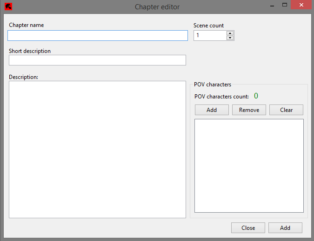314x241 pixels.
Task: Focus the Chapter name text field
Action: tap(98, 36)
